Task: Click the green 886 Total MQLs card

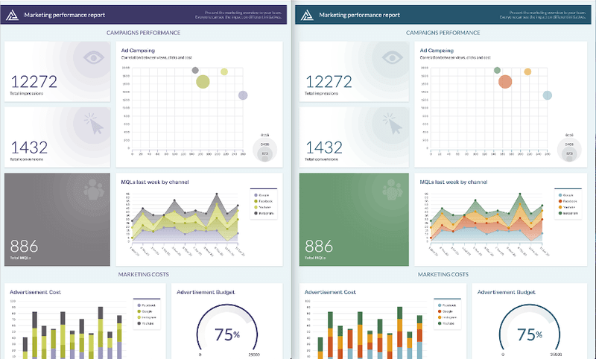Action: pyautogui.click(x=354, y=220)
